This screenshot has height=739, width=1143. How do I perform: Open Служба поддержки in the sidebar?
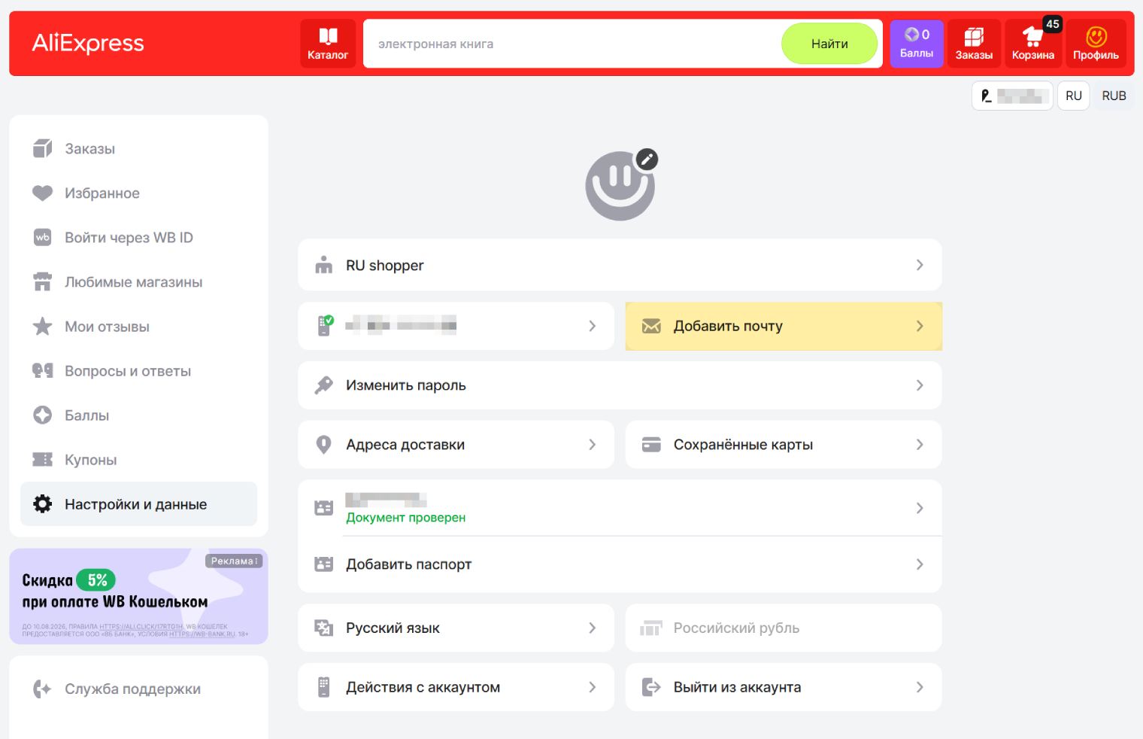pyautogui.click(x=138, y=689)
